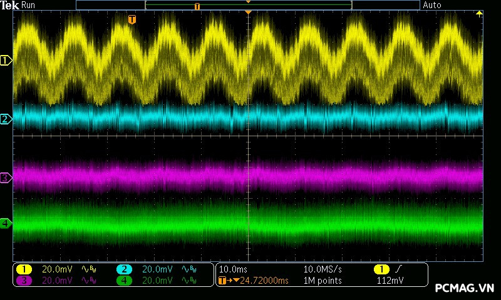Screen dimensions: 501x300
Task: Click the channel 1 yellow ground marker
Action: point(6,61)
